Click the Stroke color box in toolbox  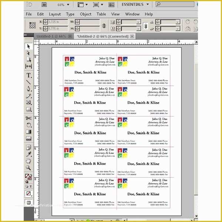pos(30,179)
